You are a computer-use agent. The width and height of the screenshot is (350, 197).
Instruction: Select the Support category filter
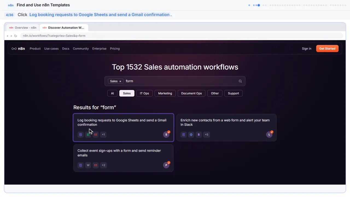pos(234,93)
